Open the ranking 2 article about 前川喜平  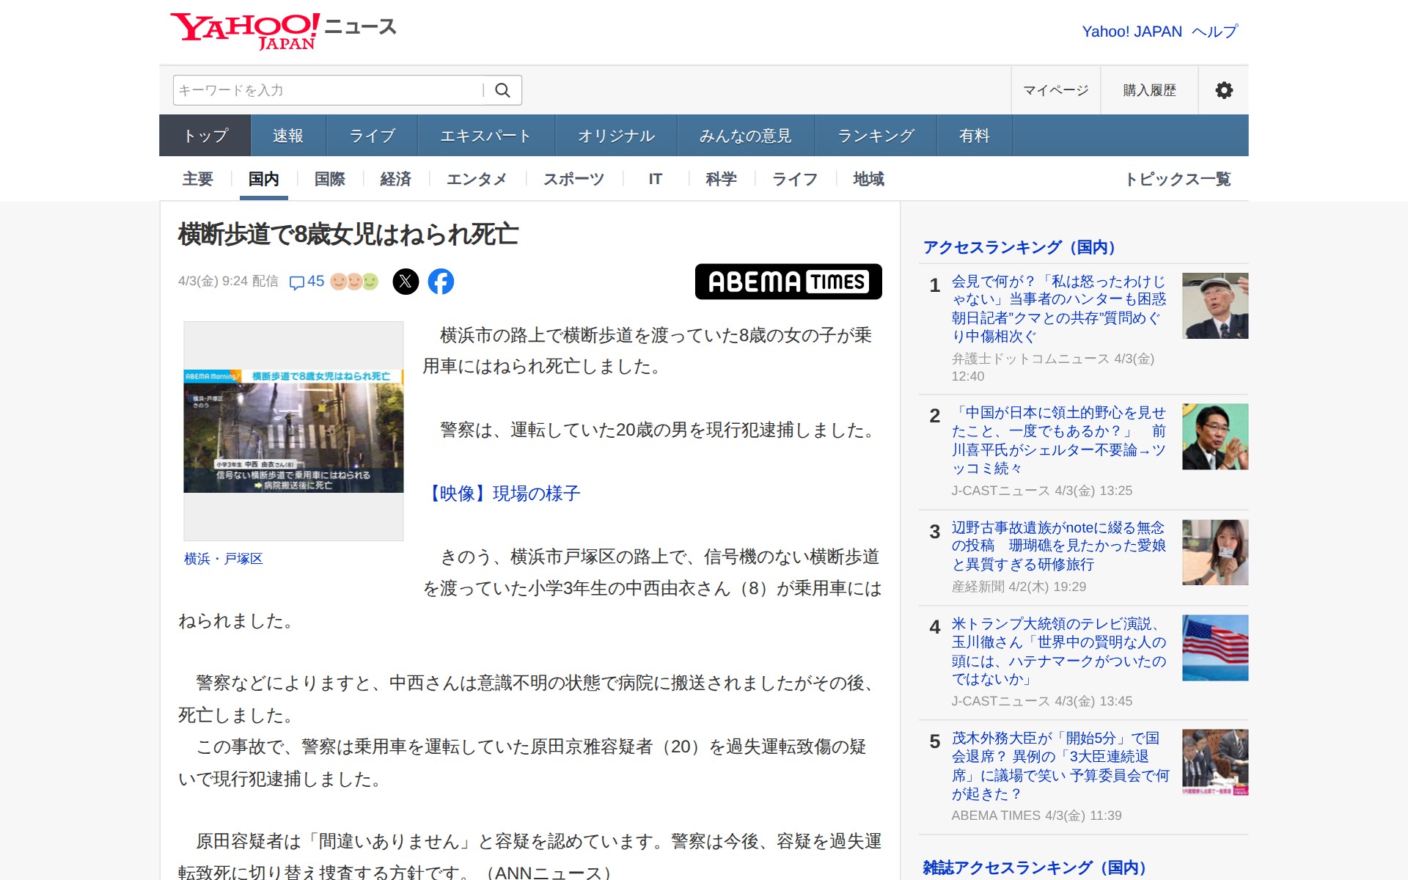[1057, 440]
